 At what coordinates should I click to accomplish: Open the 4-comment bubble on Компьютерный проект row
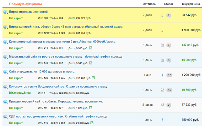[169, 45]
